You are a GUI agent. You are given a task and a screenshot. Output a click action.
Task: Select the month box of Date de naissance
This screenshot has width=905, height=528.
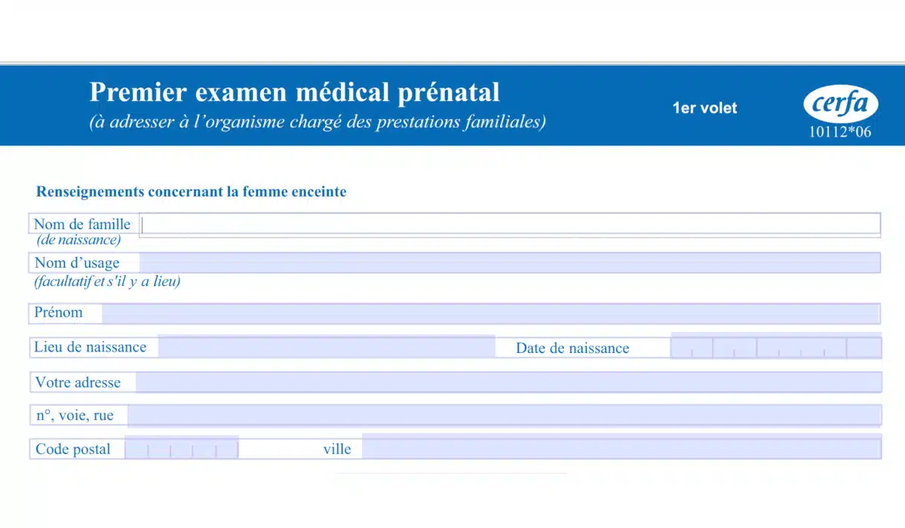[x=735, y=348]
